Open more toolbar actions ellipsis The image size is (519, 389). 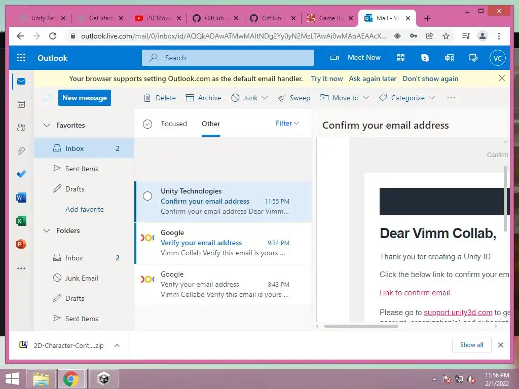pyautogui.click(x=451, y=98)
